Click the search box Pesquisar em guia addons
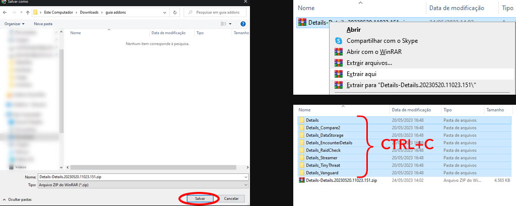This screenshot has height=206, width=516. click(x=216, y=13)
